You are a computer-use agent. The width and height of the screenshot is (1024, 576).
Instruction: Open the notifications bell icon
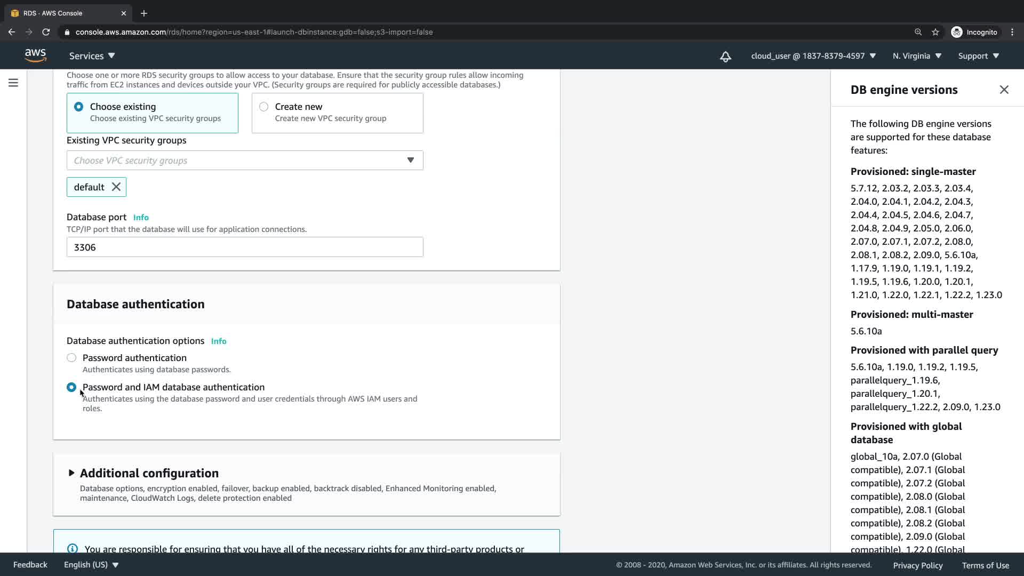[x=725, y=57]
